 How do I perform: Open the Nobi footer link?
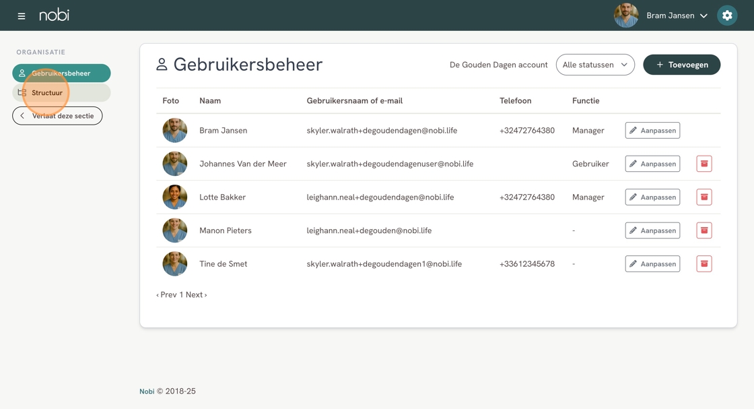click(147, 391)
